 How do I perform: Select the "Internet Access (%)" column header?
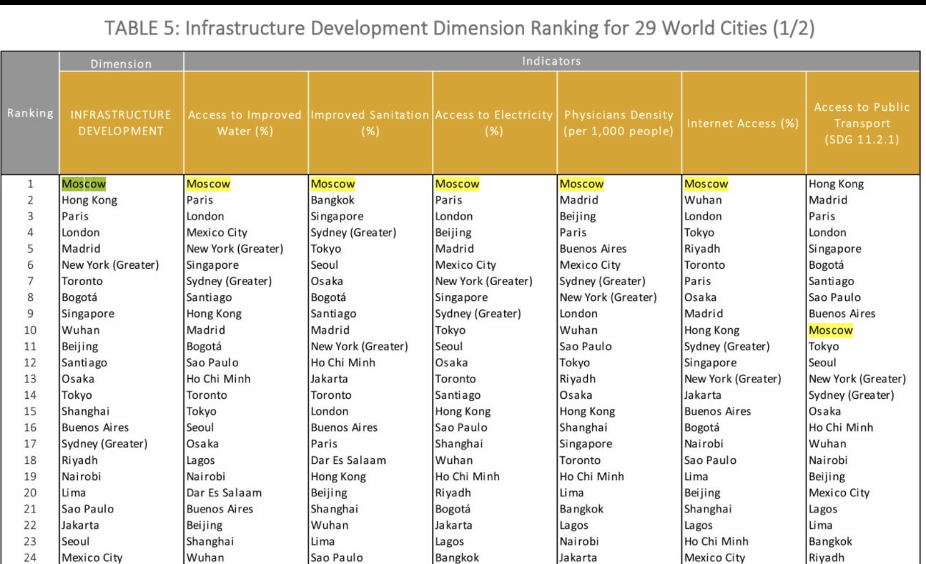[x=743, y=123]
